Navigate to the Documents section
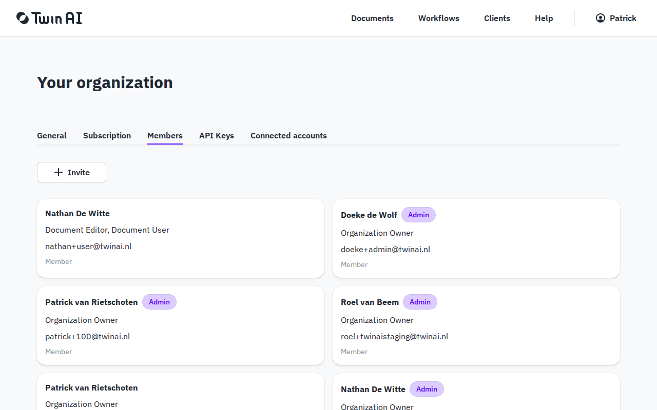This screenshot has width=657, height=410. point(372,18)
